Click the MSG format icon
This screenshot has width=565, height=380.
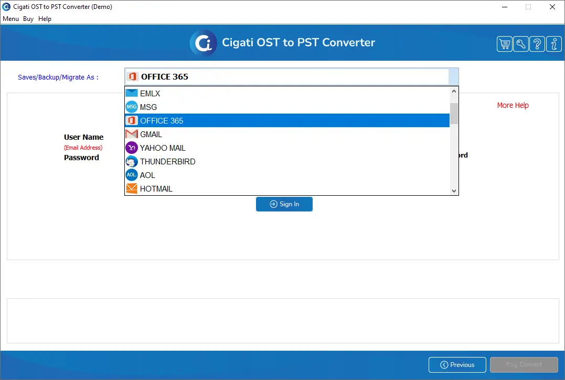click(x=132, y=107)
